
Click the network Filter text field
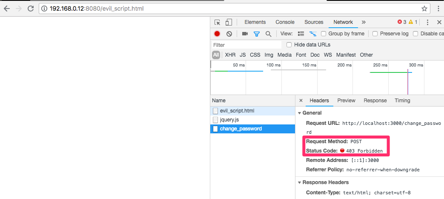click(246, 45)
